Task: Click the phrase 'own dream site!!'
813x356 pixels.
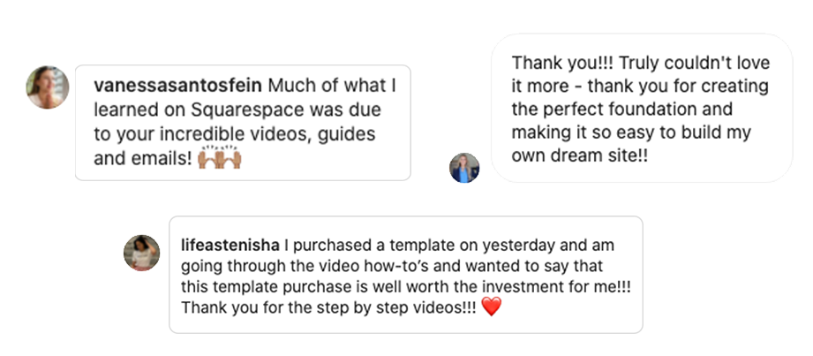Action: [580, 155]
